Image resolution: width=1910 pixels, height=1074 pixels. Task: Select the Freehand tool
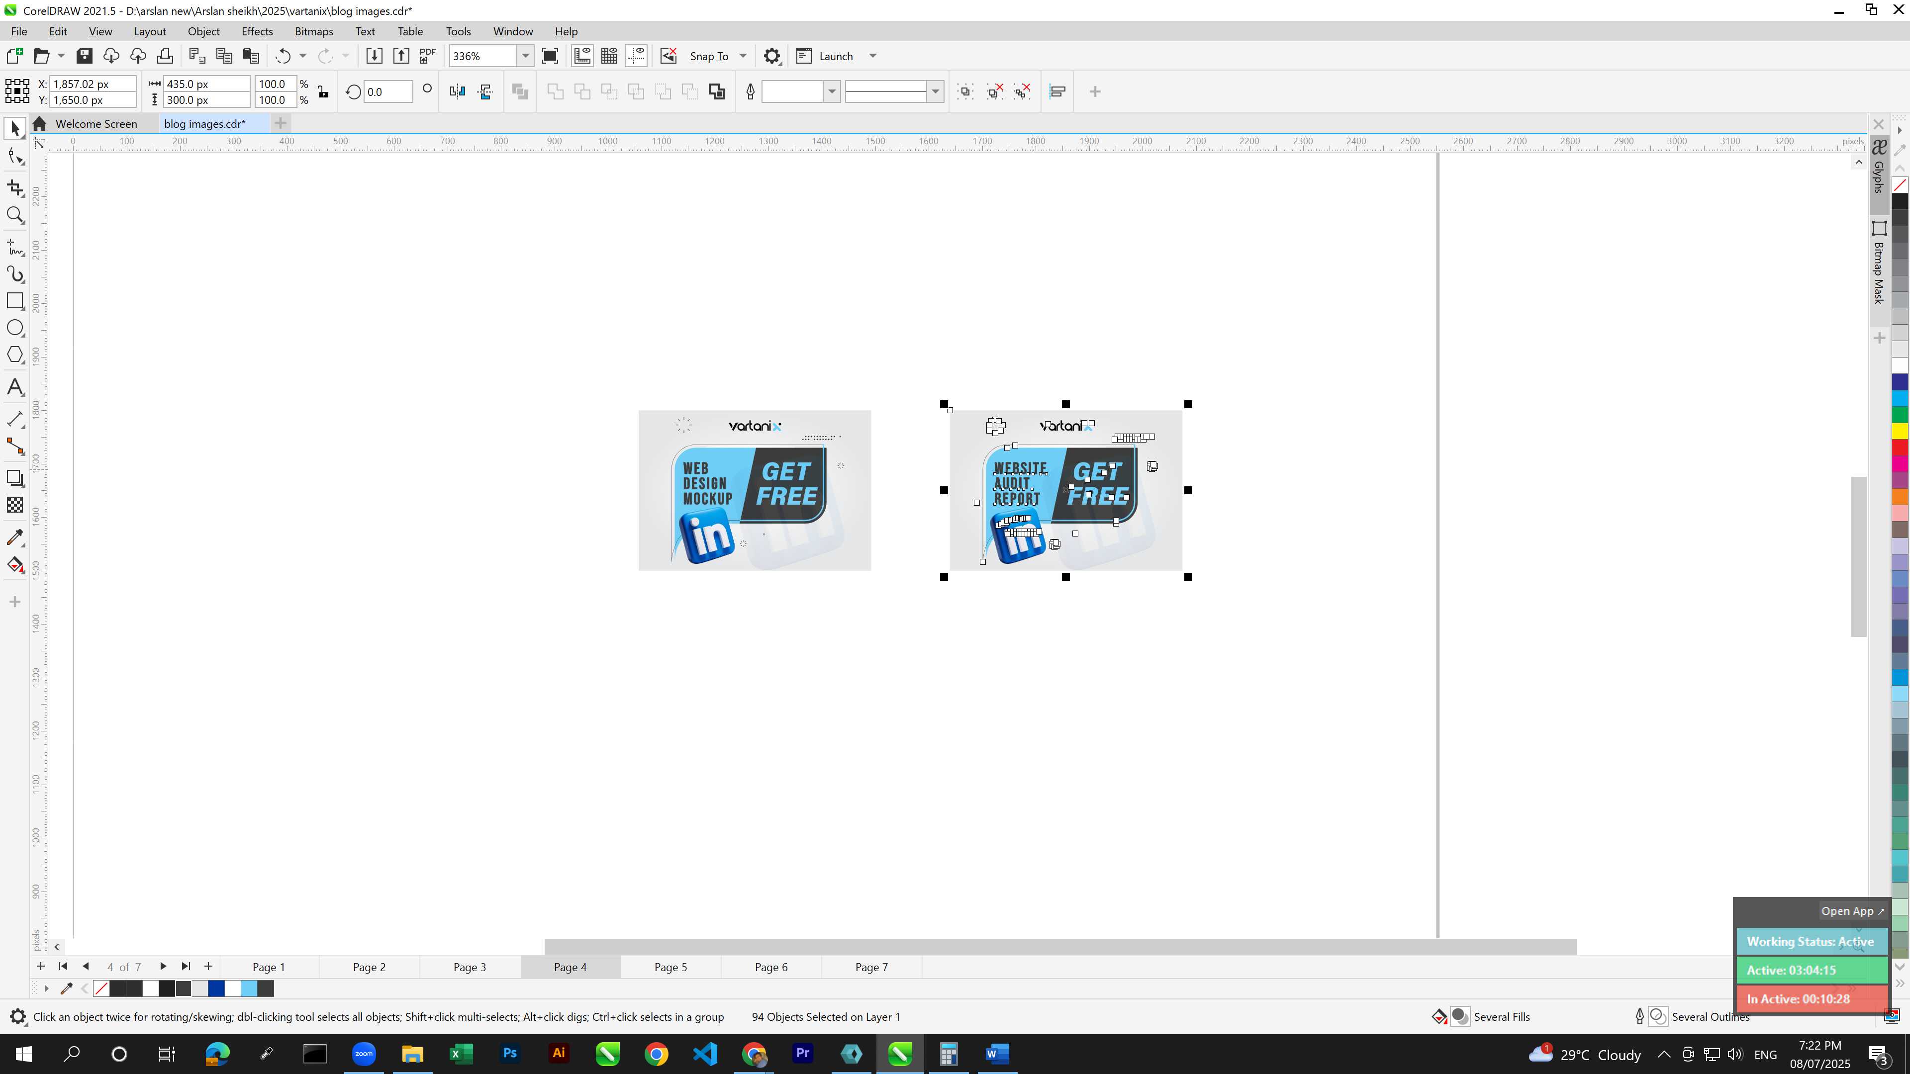15,247
